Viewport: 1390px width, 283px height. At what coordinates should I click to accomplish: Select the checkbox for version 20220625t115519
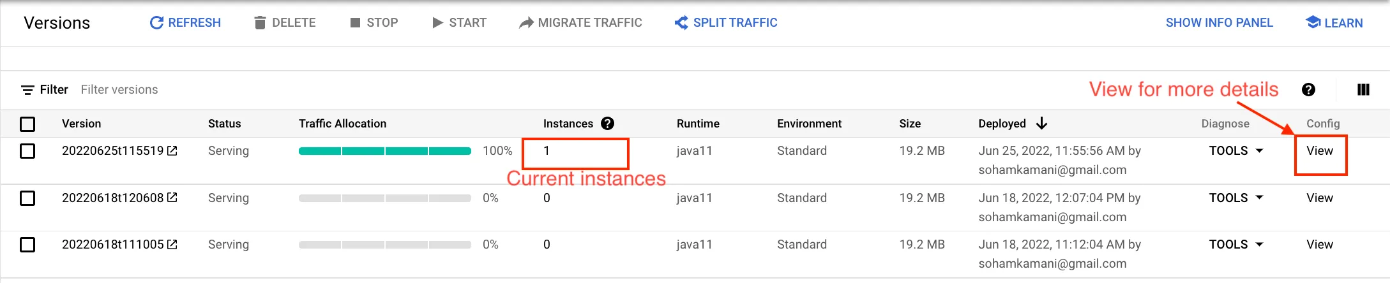(x=27, y=151)
